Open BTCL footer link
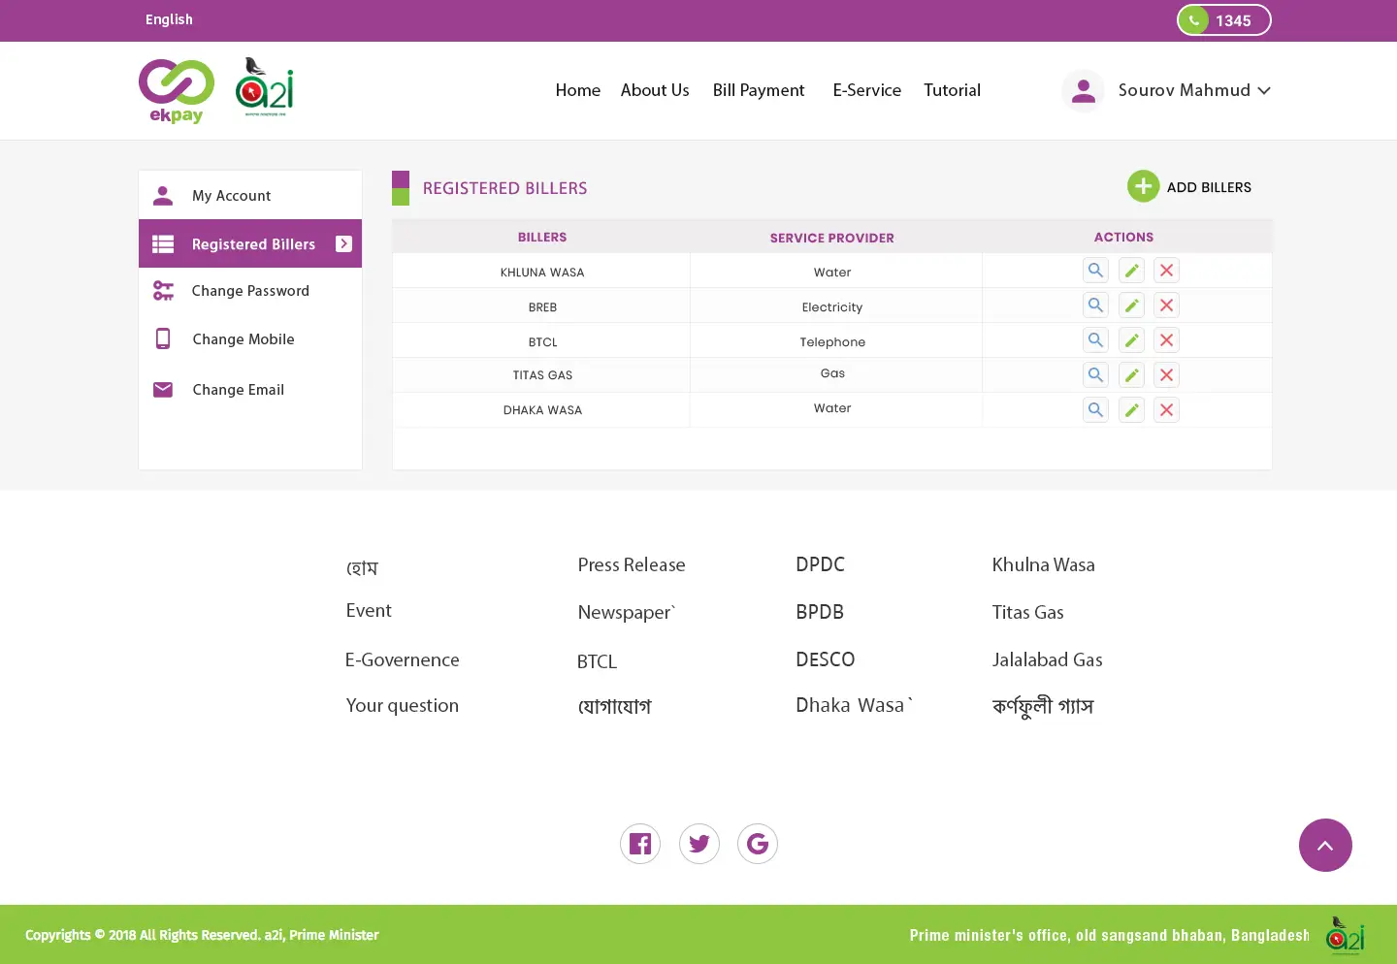1397x964 pixels. point(597,661)
